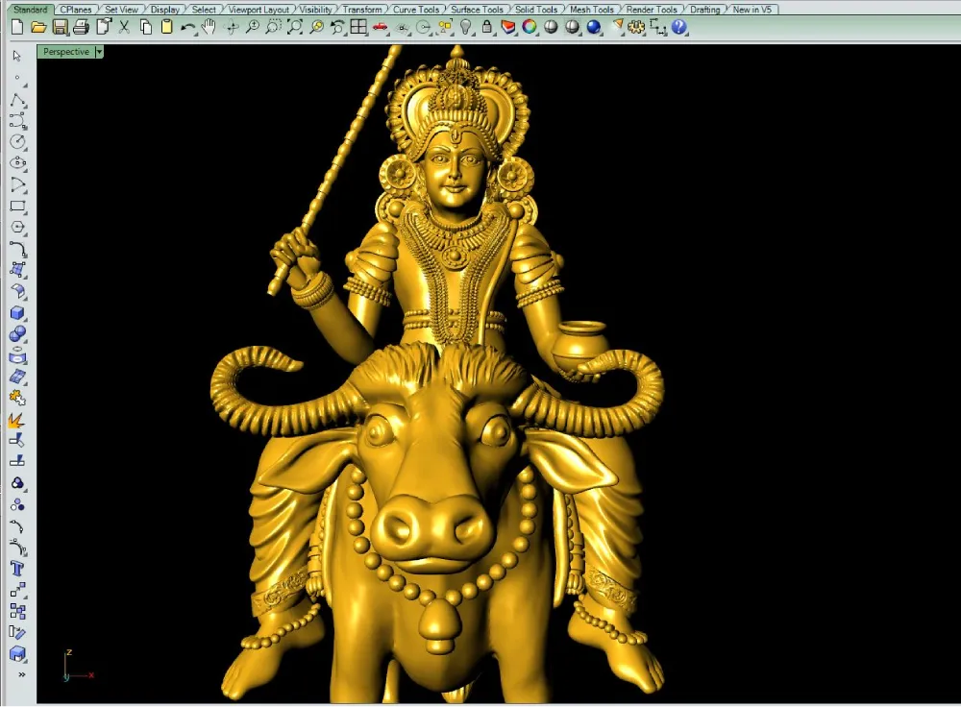Open the Display tab
The width and height of the screenshot is (961, 707).
click(165, 10)
